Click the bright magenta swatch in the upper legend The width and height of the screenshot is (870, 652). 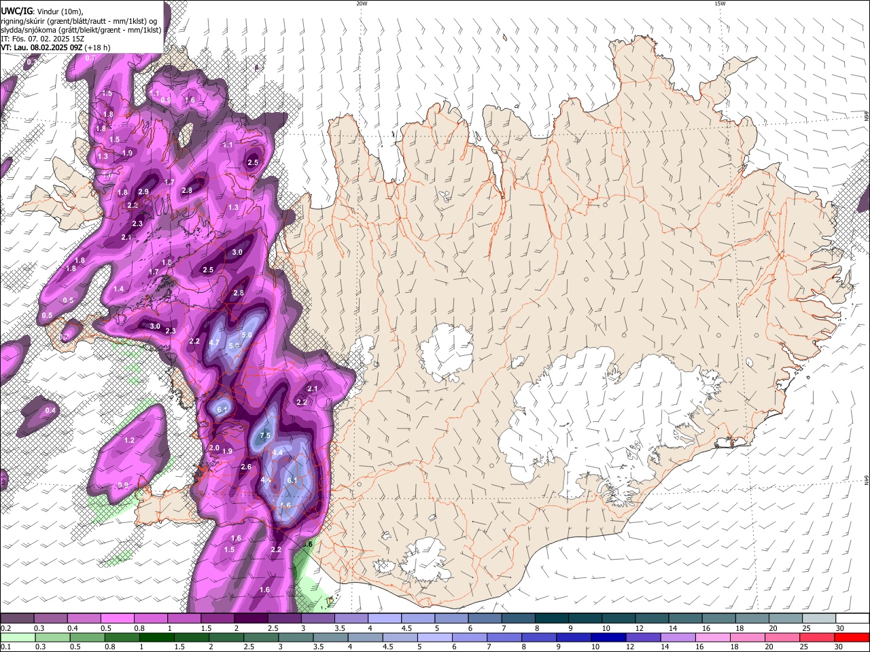(116, 619)
